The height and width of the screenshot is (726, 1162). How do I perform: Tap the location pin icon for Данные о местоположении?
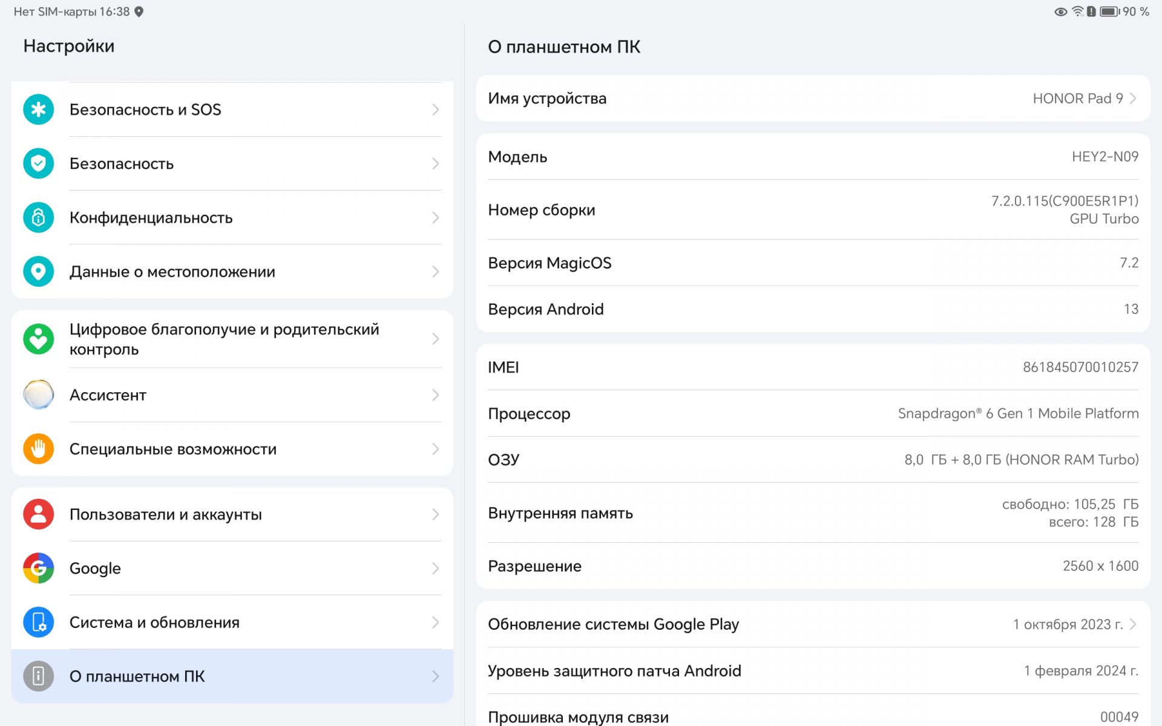pos(38,272)
